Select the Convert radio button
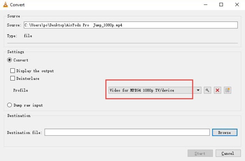This screenshot has height=161, width=245. (9, 60)
